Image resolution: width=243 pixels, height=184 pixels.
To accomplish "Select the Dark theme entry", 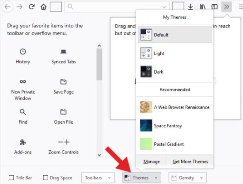I will (175, 71).
